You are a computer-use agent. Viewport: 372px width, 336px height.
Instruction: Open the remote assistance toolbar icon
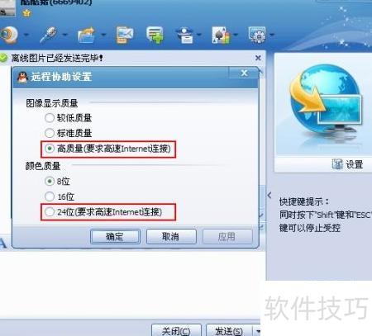tap(185, 35)
